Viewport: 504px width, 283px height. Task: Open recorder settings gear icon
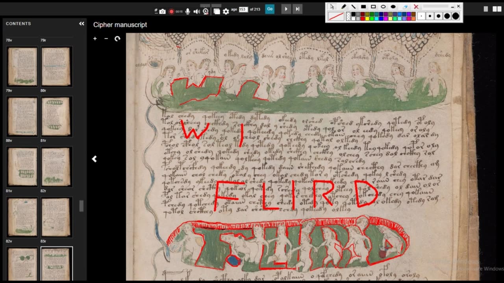click(x=226, y=11)
